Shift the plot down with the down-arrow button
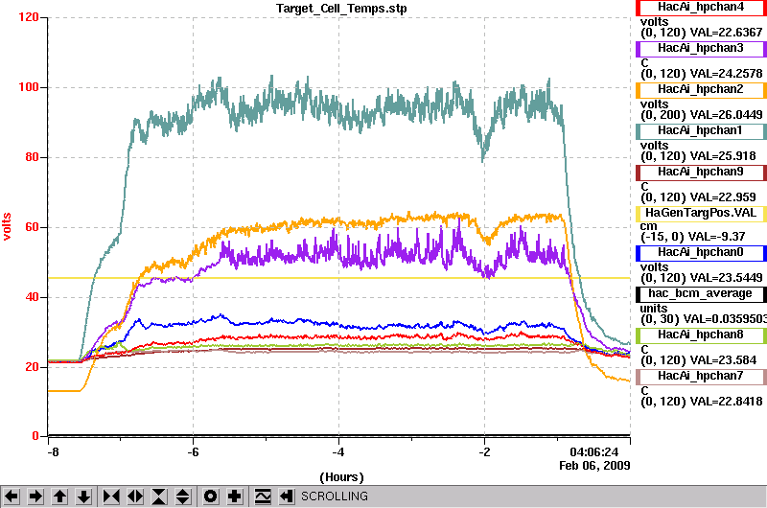The image size is (767, 508). pos(84,496)
